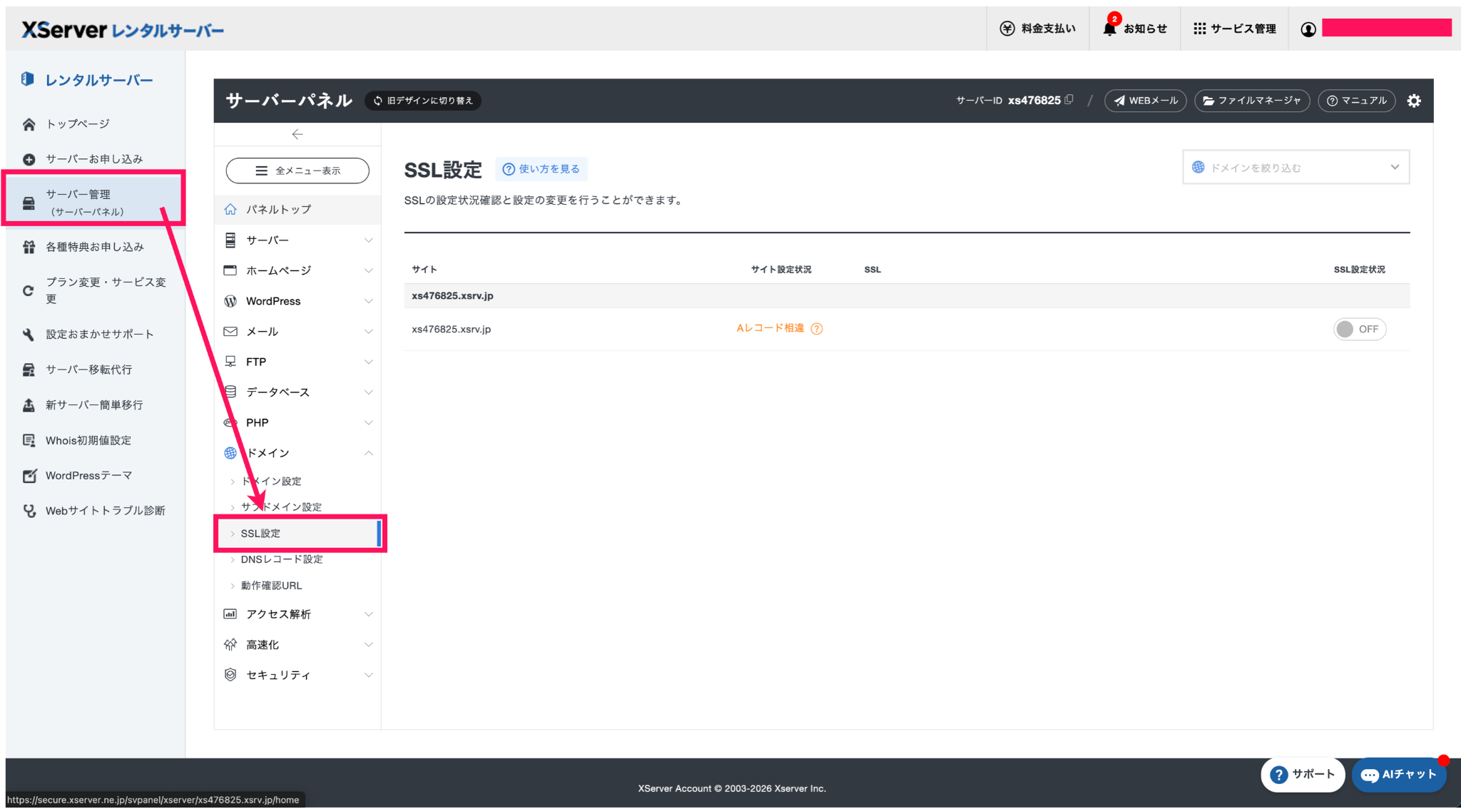Click the WordPress logo icon in panel menu
1461x809 pixels.
pyautogui.click(x=230, y=301)
